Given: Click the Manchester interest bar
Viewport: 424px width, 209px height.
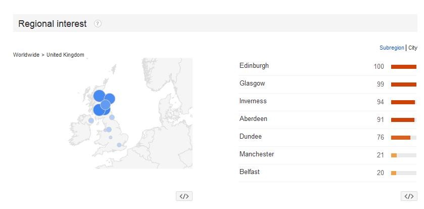Looking at the screenshot, I should pyautogui.click(x=403, y=155).
